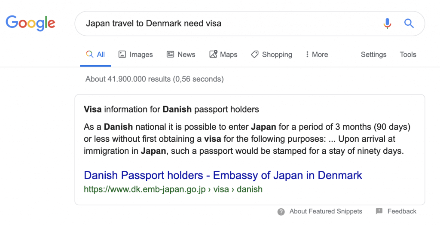The width and height of the screenshot is (440, 225).
Task: Open Danish Passport holders Embassy link
Action: click(x=223, y=175)
